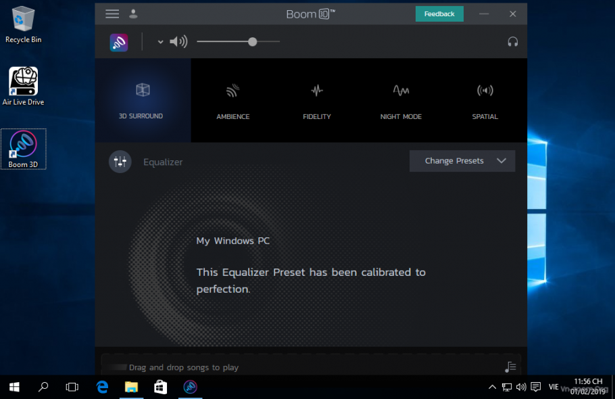Click Boom 3D taskbar icon
Image resolution: width=615 pixels, height=399 pixels.
pos(190,388)
